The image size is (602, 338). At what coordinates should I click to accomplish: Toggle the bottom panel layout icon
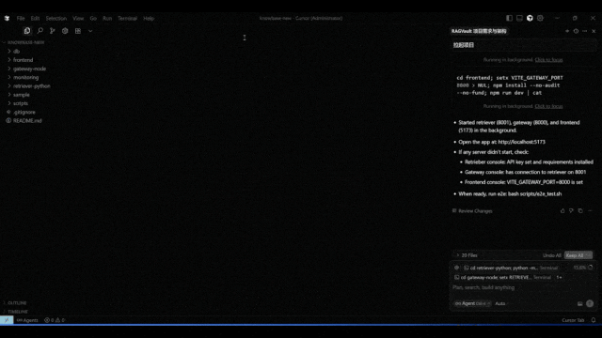coord(519,18)
